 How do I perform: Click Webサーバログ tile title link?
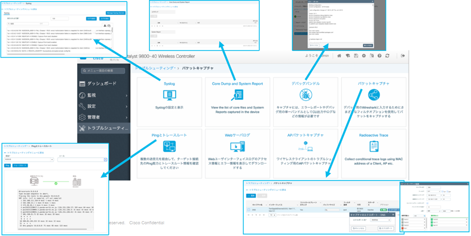pyautogui.click(x=237, y=135)
